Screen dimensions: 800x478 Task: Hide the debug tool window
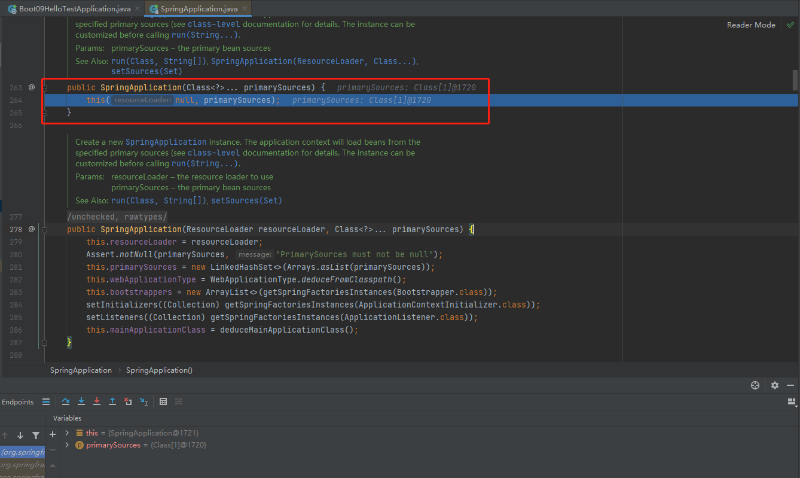click(x=791, y=385)
